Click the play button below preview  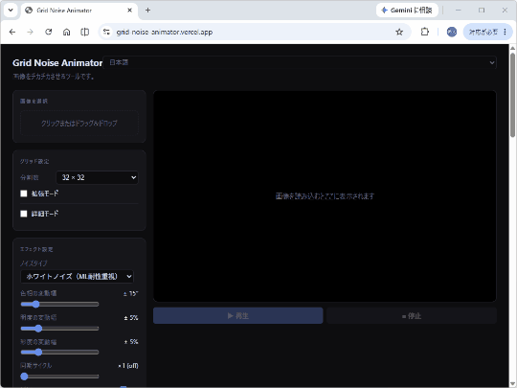click(x=238, y=316)
